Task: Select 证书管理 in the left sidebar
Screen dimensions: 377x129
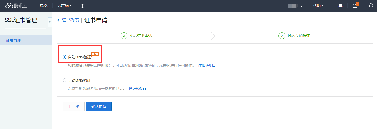Action: pos(13,40)
